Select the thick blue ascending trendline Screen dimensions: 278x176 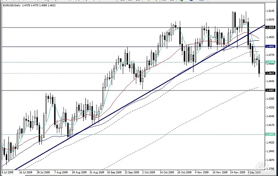140,98
